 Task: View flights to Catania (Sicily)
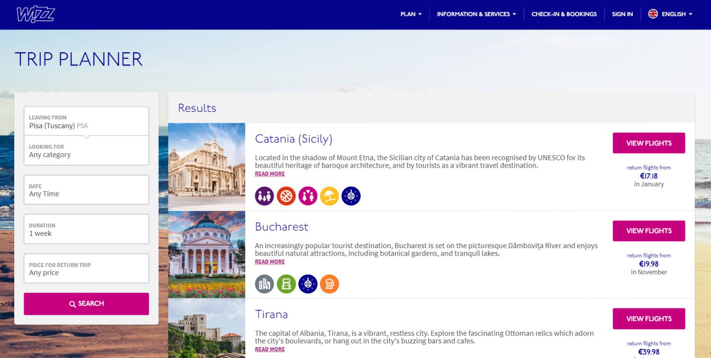649,143
